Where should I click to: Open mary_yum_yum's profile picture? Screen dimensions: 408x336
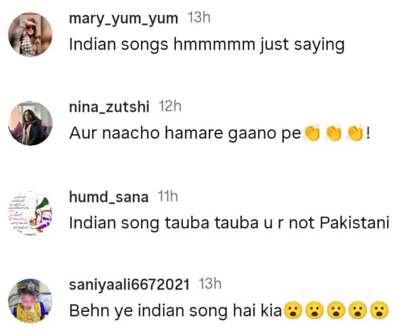pyautogui.click(x=30, y=34)
